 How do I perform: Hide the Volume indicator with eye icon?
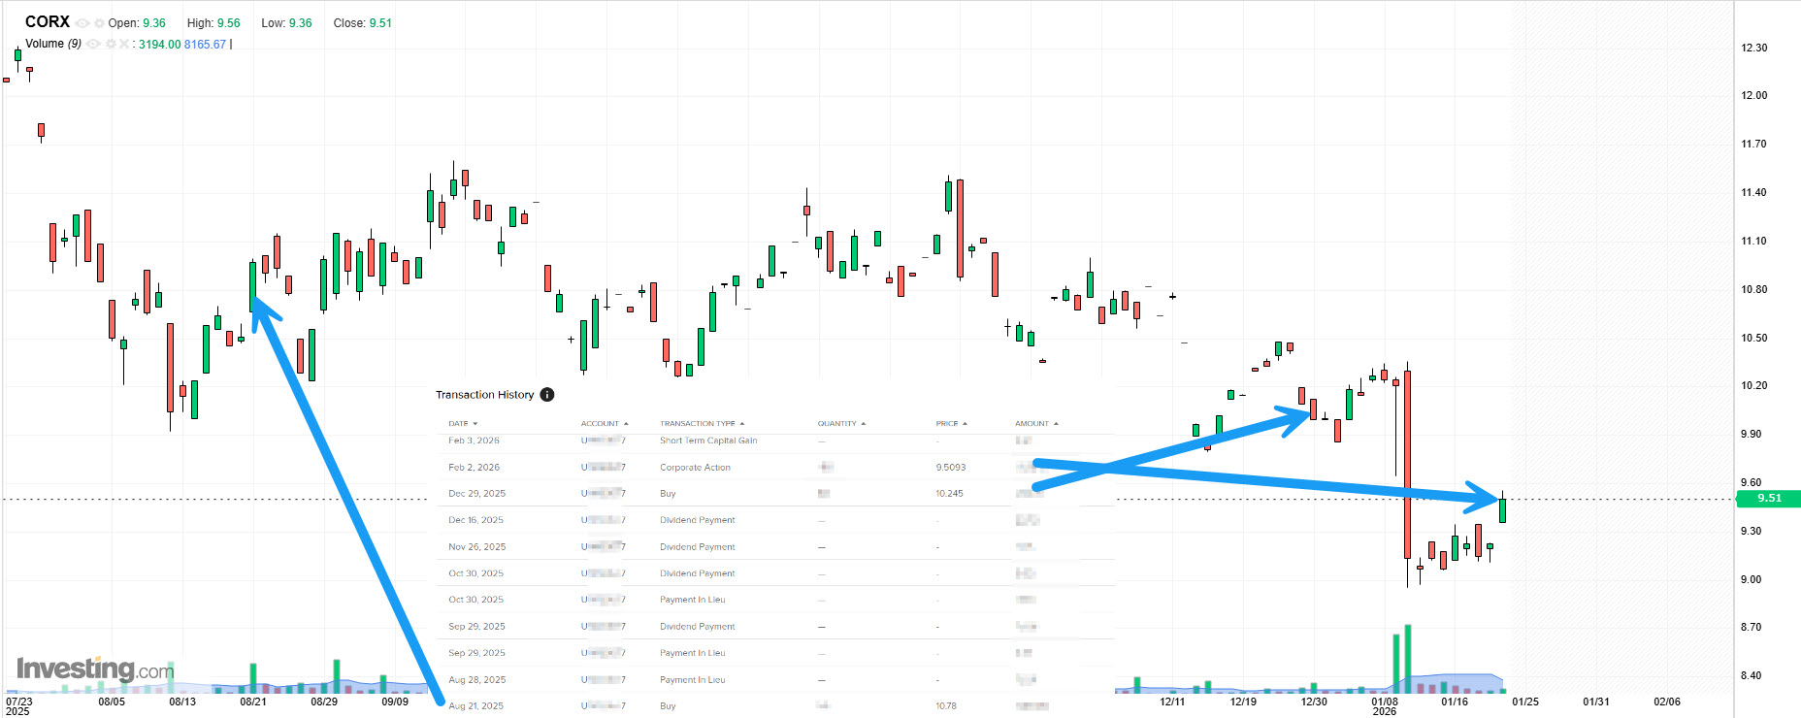(x=93, y=45)
